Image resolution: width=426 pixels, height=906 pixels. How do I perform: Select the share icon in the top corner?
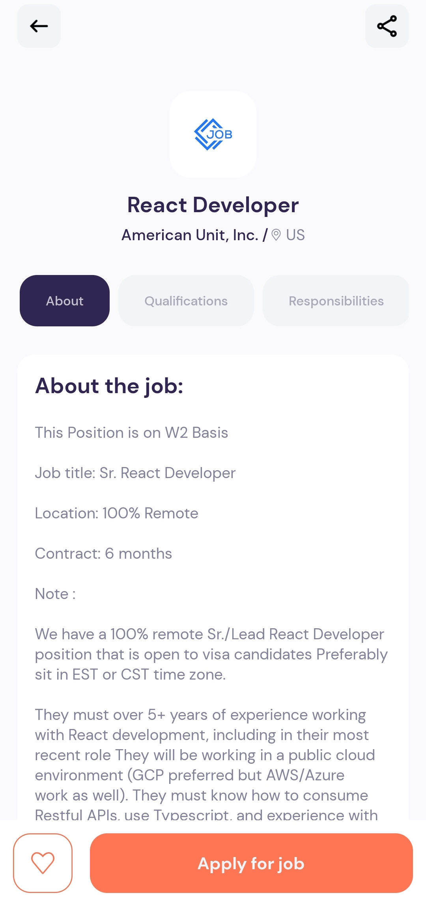tap(387, 26)
